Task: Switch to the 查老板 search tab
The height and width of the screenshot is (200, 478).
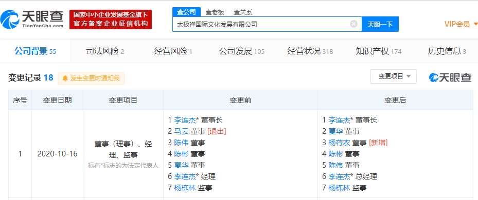Action: (x=215, y=12)
